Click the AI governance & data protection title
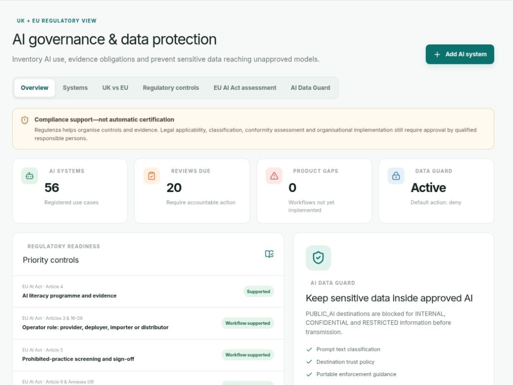Screen dimensions: 513x385 coord(114,39)
